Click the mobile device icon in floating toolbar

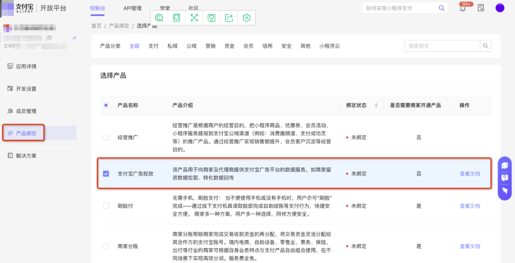177,18
